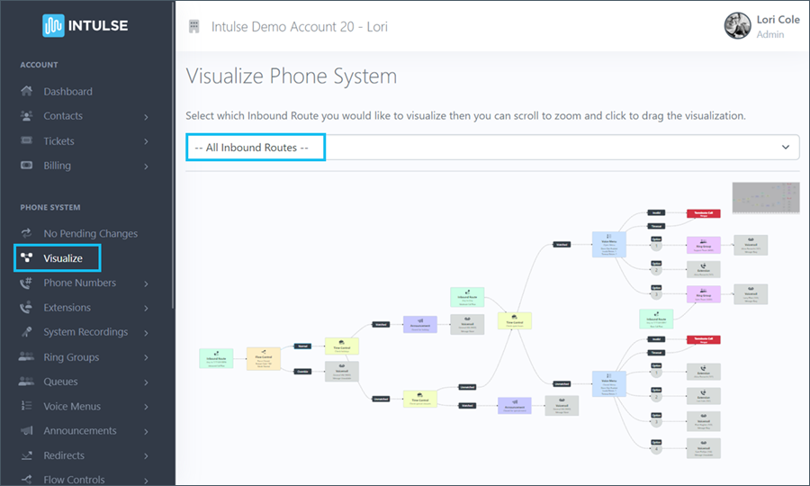This screenshot has height=486, width=810.
Task: Click the Contacts people icon
Action: click(26, 116)
